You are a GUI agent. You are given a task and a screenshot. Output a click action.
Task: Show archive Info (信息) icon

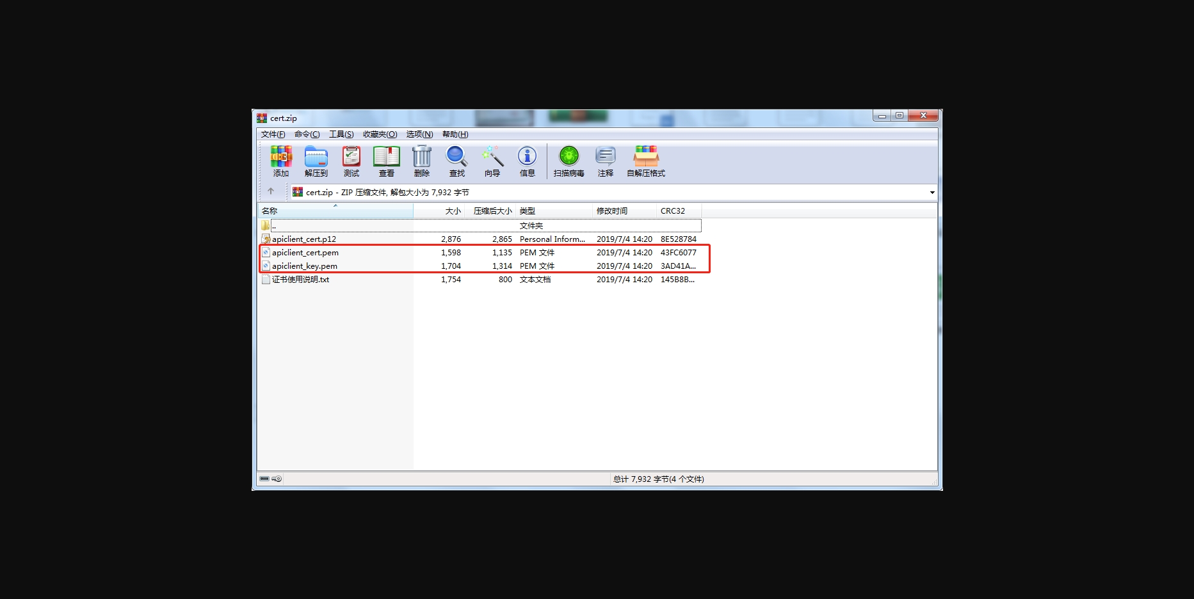[x=527, y=161]
